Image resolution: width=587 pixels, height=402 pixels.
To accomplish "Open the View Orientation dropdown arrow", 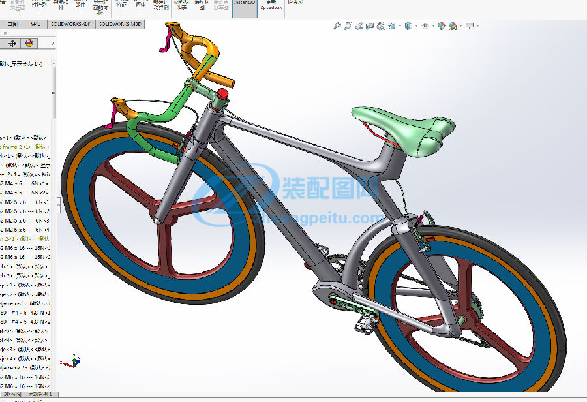I will click(x=400, y=26).
